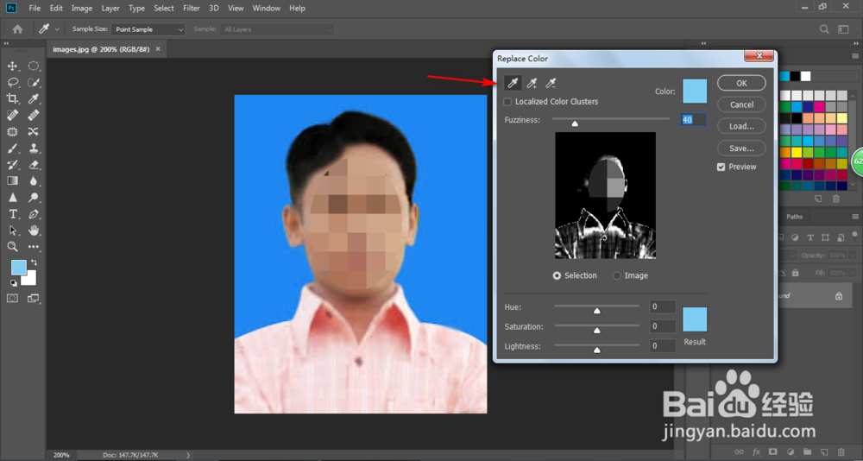This screenshot has height=461, width=863.
Task: Open the Filter menu
Action: 192,9
